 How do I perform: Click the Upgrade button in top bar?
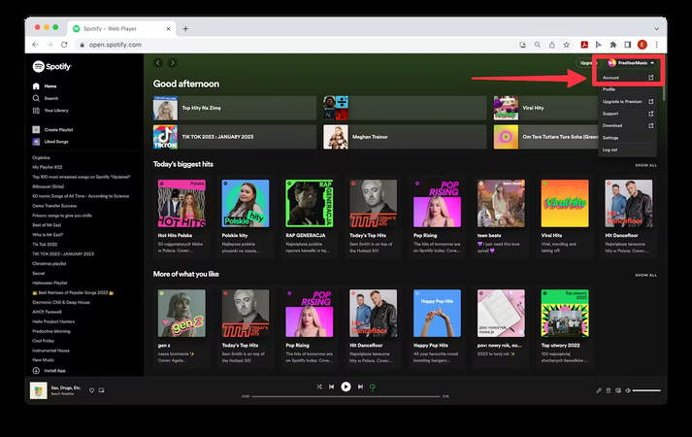pyautogui.click(x=588, y=63)
